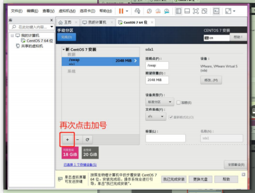Viewport: 255px width, 193px height.
Task: Open the 选项卡(T) menu
Action: coord(87,11)
